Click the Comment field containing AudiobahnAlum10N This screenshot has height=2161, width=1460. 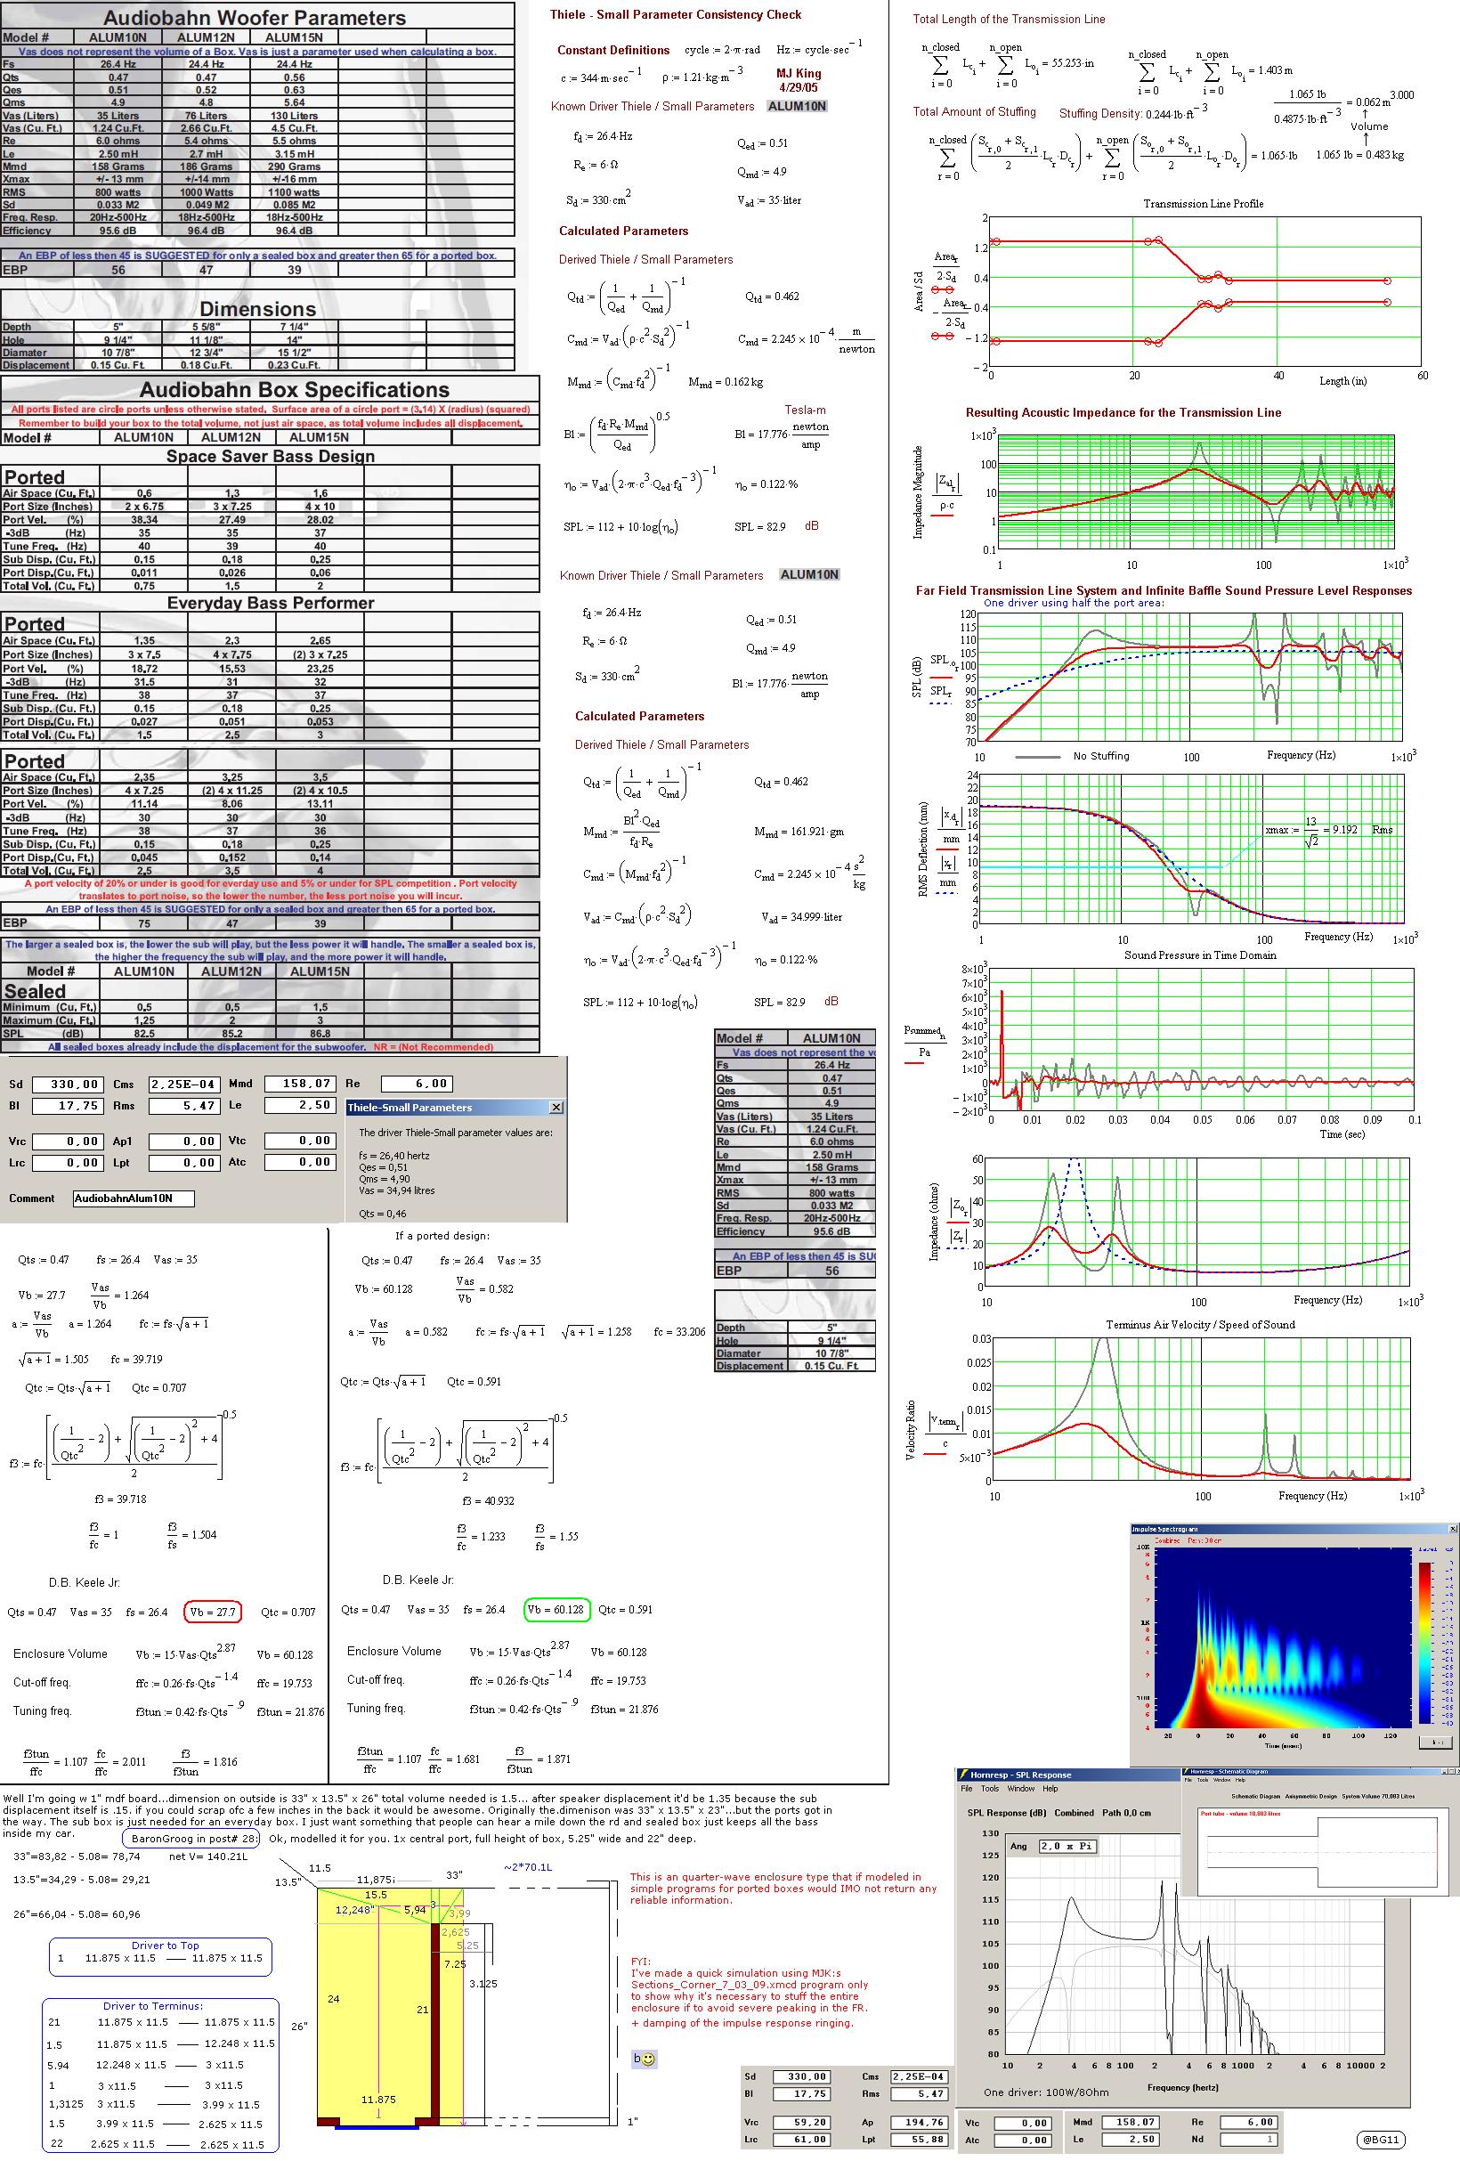pos(134,1198)
